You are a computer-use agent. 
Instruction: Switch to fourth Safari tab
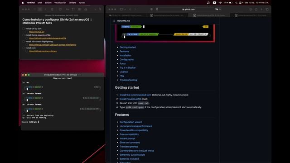[x=251, y=15]
